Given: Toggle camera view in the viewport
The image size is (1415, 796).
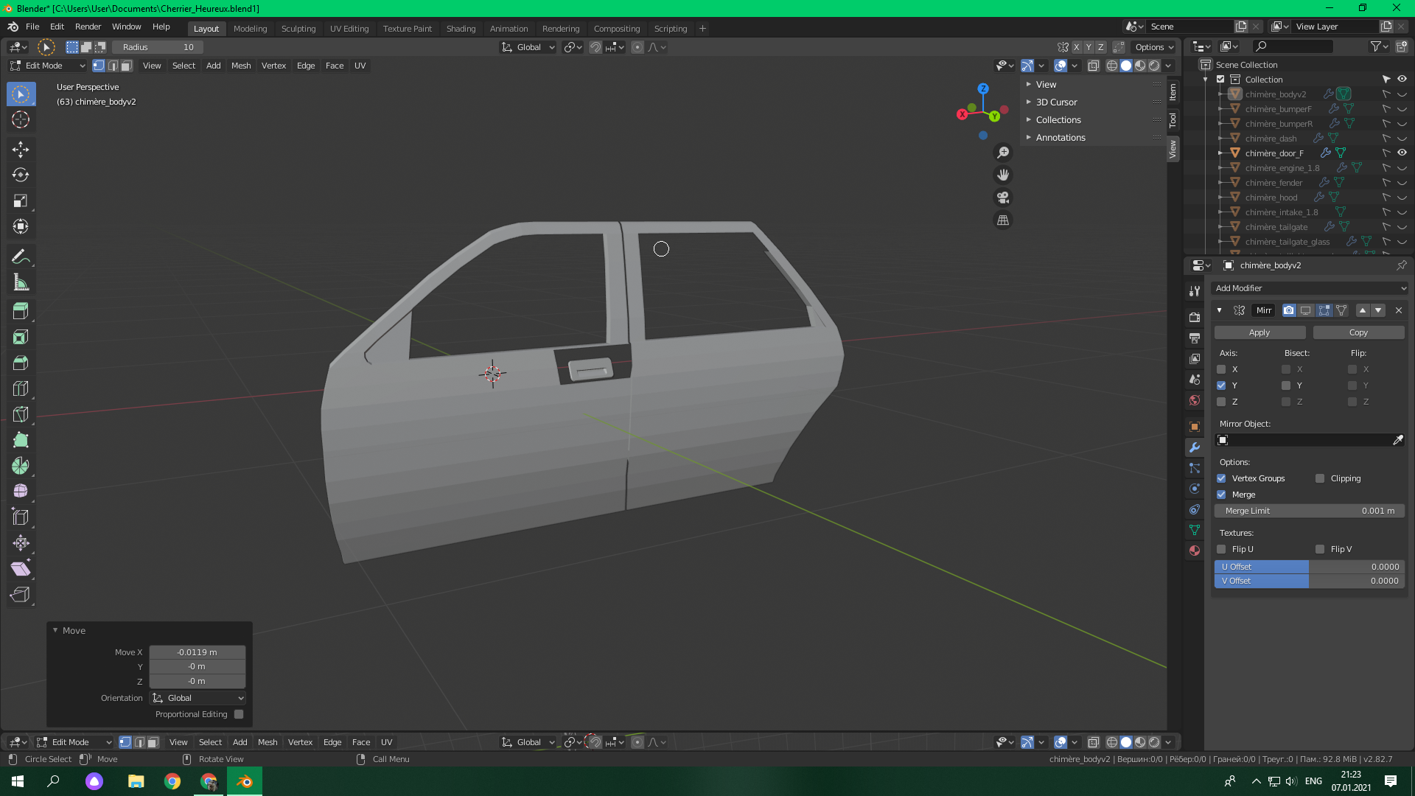Looking at the screenshot, I should (x=1003, y=198).
